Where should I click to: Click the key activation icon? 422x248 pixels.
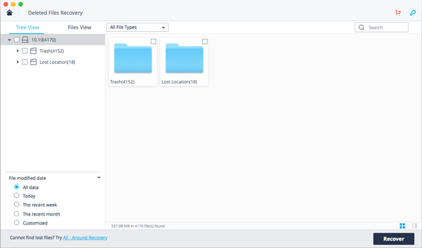(413, 13)
